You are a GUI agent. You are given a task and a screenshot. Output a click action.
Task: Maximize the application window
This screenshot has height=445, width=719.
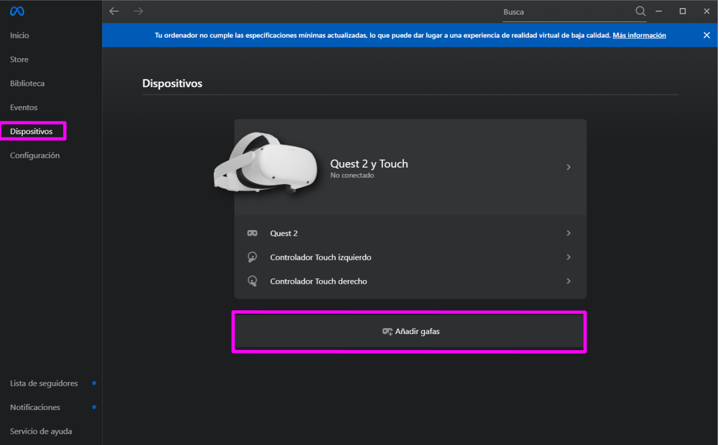point(682,11)
